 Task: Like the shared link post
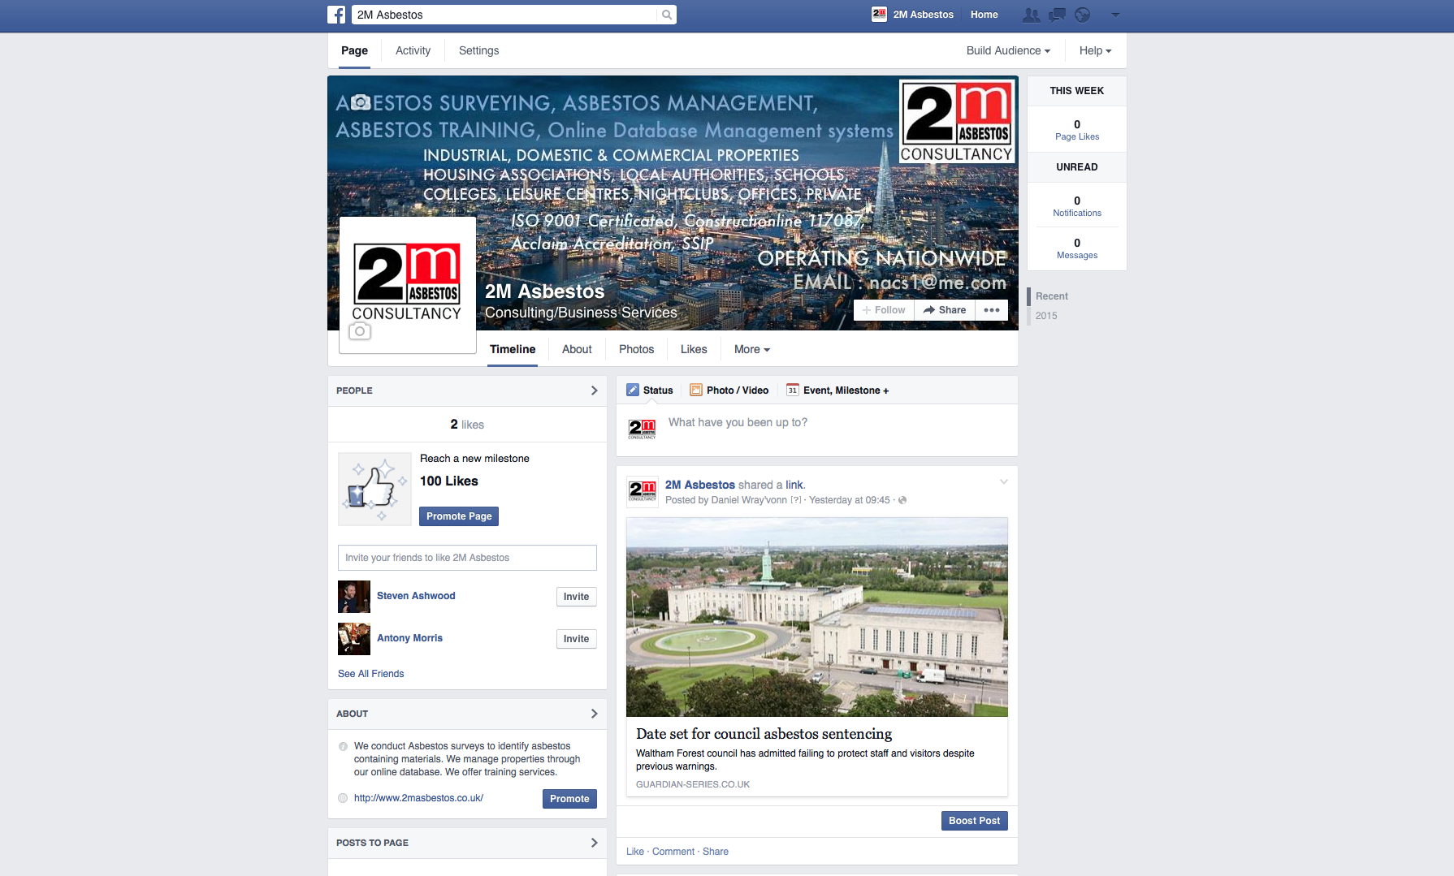tap(634, 852)
